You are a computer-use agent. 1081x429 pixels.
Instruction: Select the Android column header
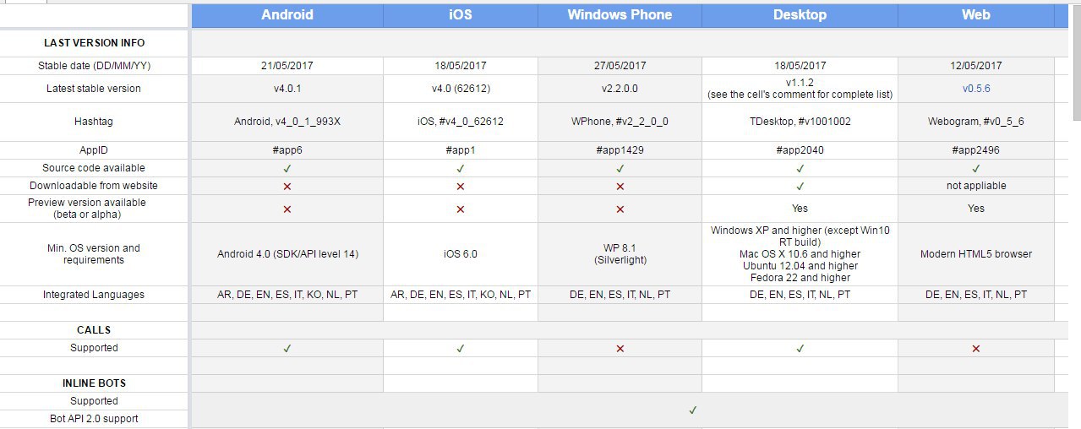287,15
